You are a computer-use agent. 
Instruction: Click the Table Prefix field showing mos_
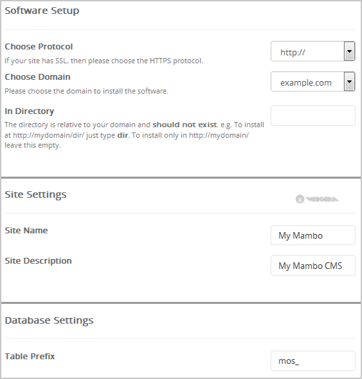click(313, 361)
